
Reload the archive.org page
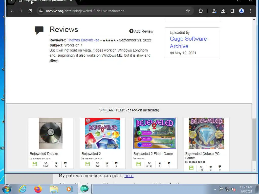(x=30, y=11)
